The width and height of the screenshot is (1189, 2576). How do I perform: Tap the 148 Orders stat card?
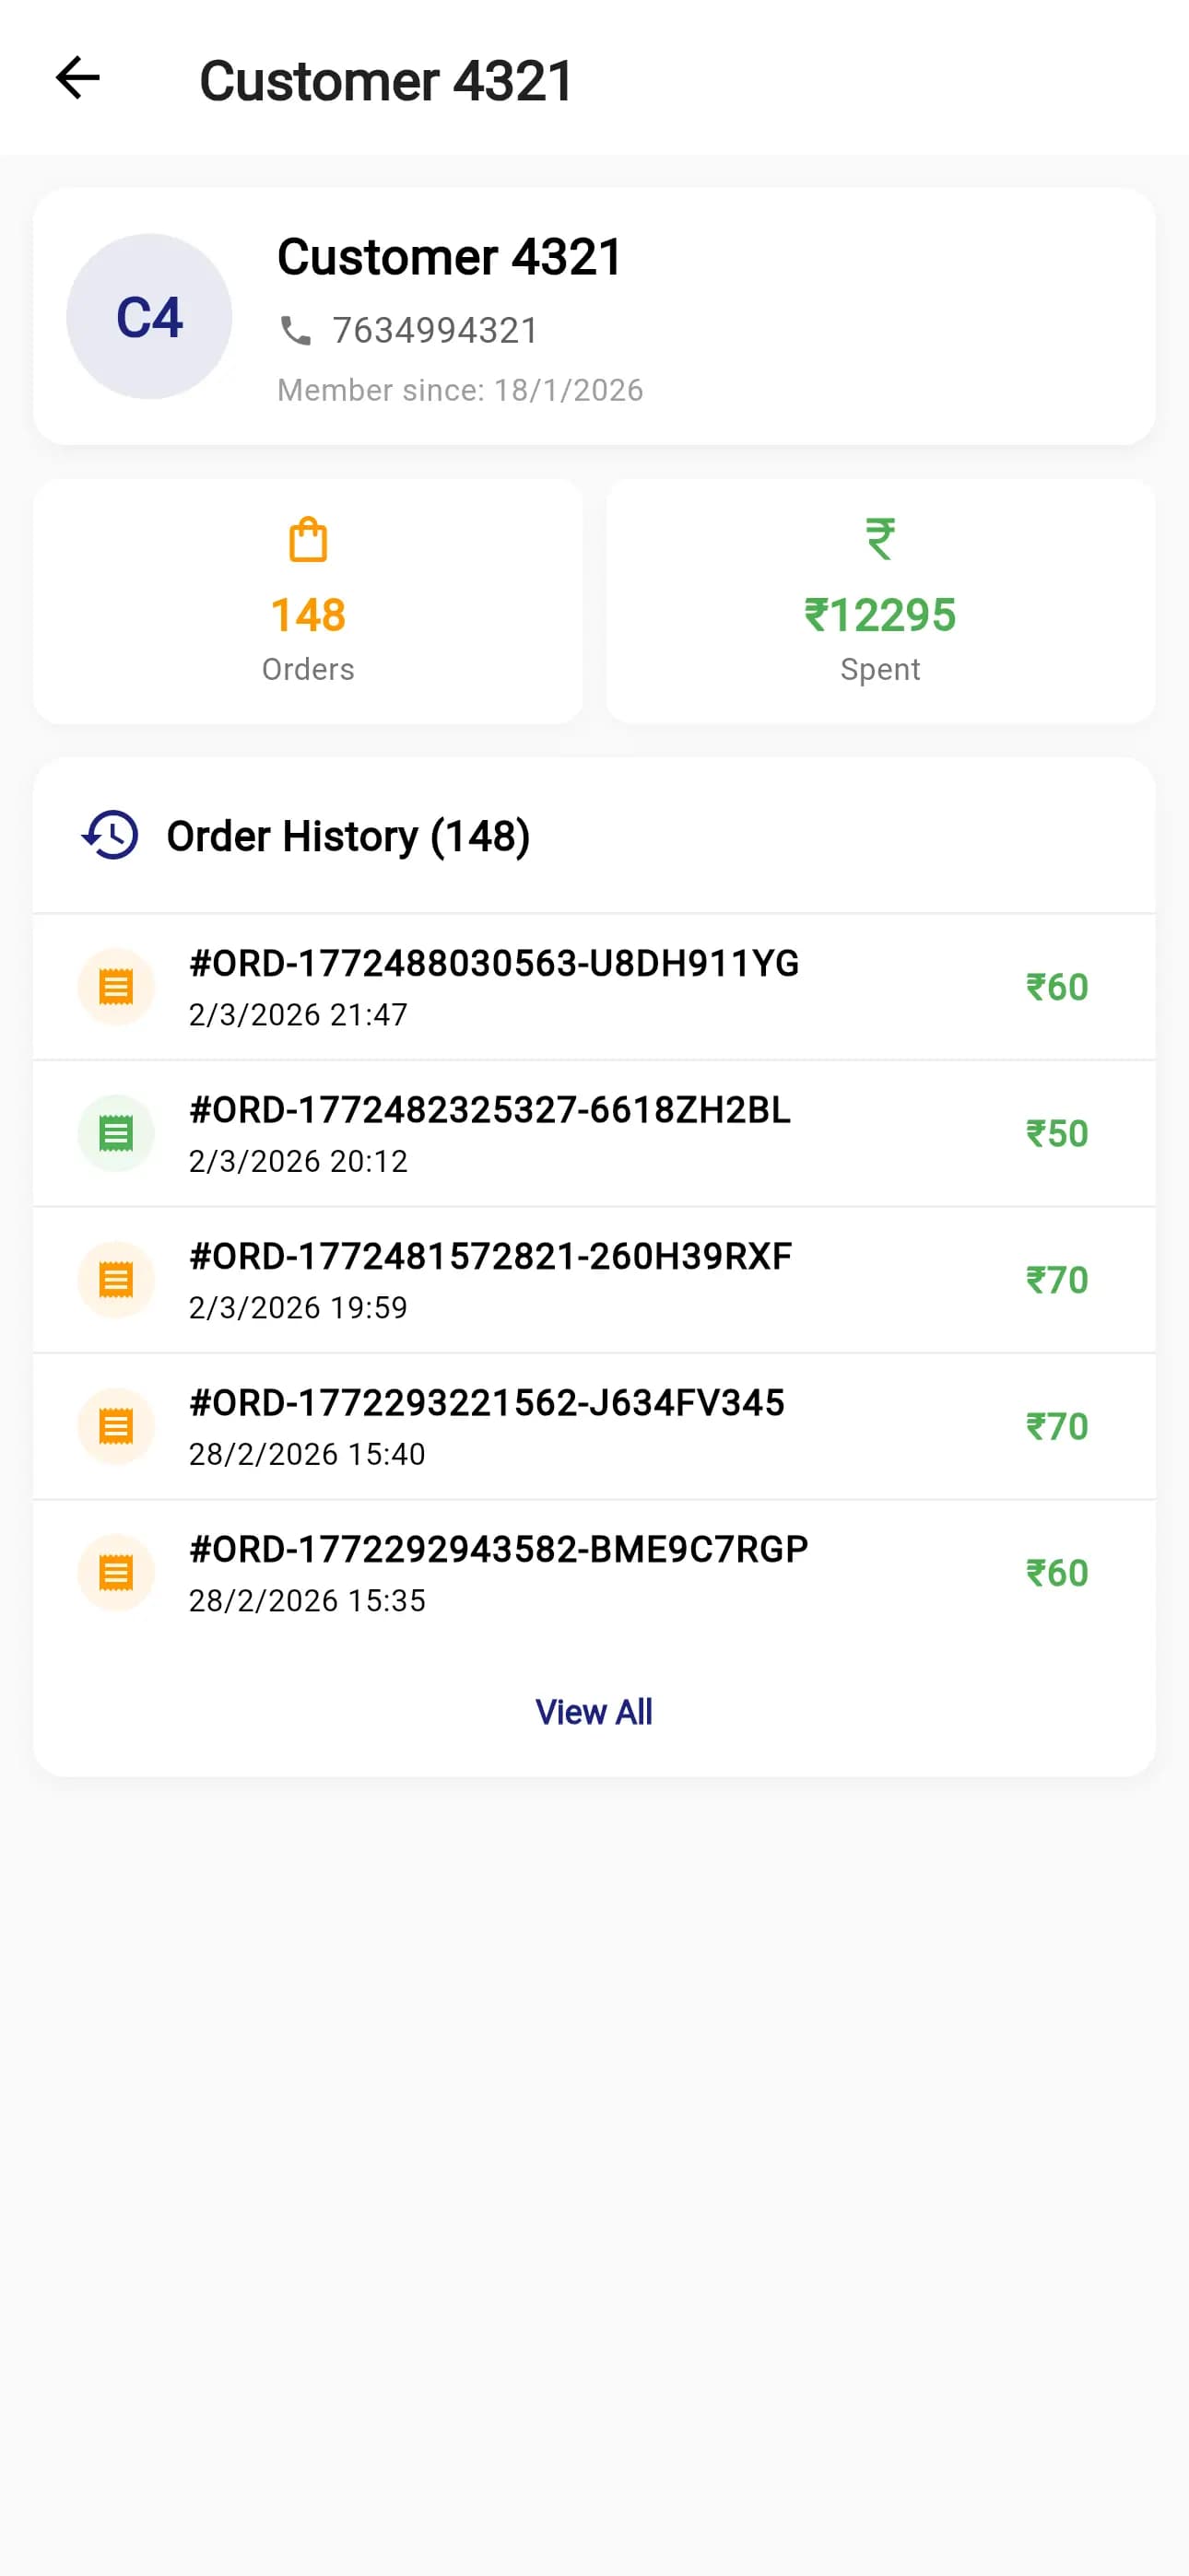307,602
